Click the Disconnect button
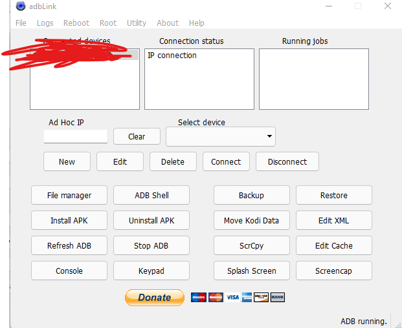Image resolution: width=402 pixels, height=328 pixels. click(287, 161)
